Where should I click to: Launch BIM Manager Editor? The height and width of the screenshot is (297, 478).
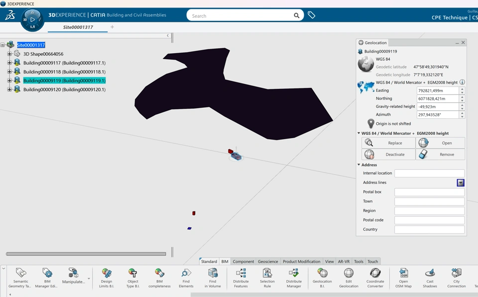point(47,278)
